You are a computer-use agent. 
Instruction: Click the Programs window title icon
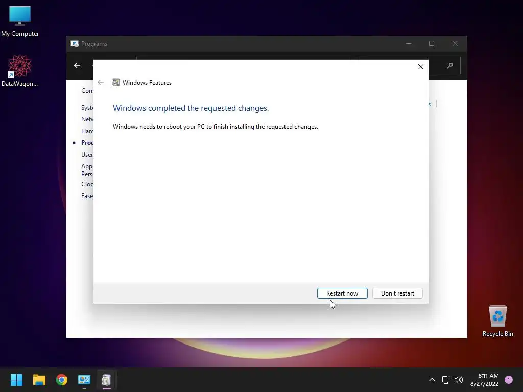coord(75,44)
